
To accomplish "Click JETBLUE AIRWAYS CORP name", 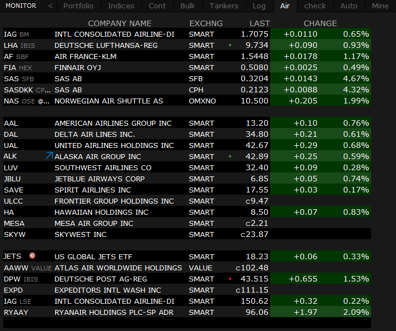I will coord(100,179).
